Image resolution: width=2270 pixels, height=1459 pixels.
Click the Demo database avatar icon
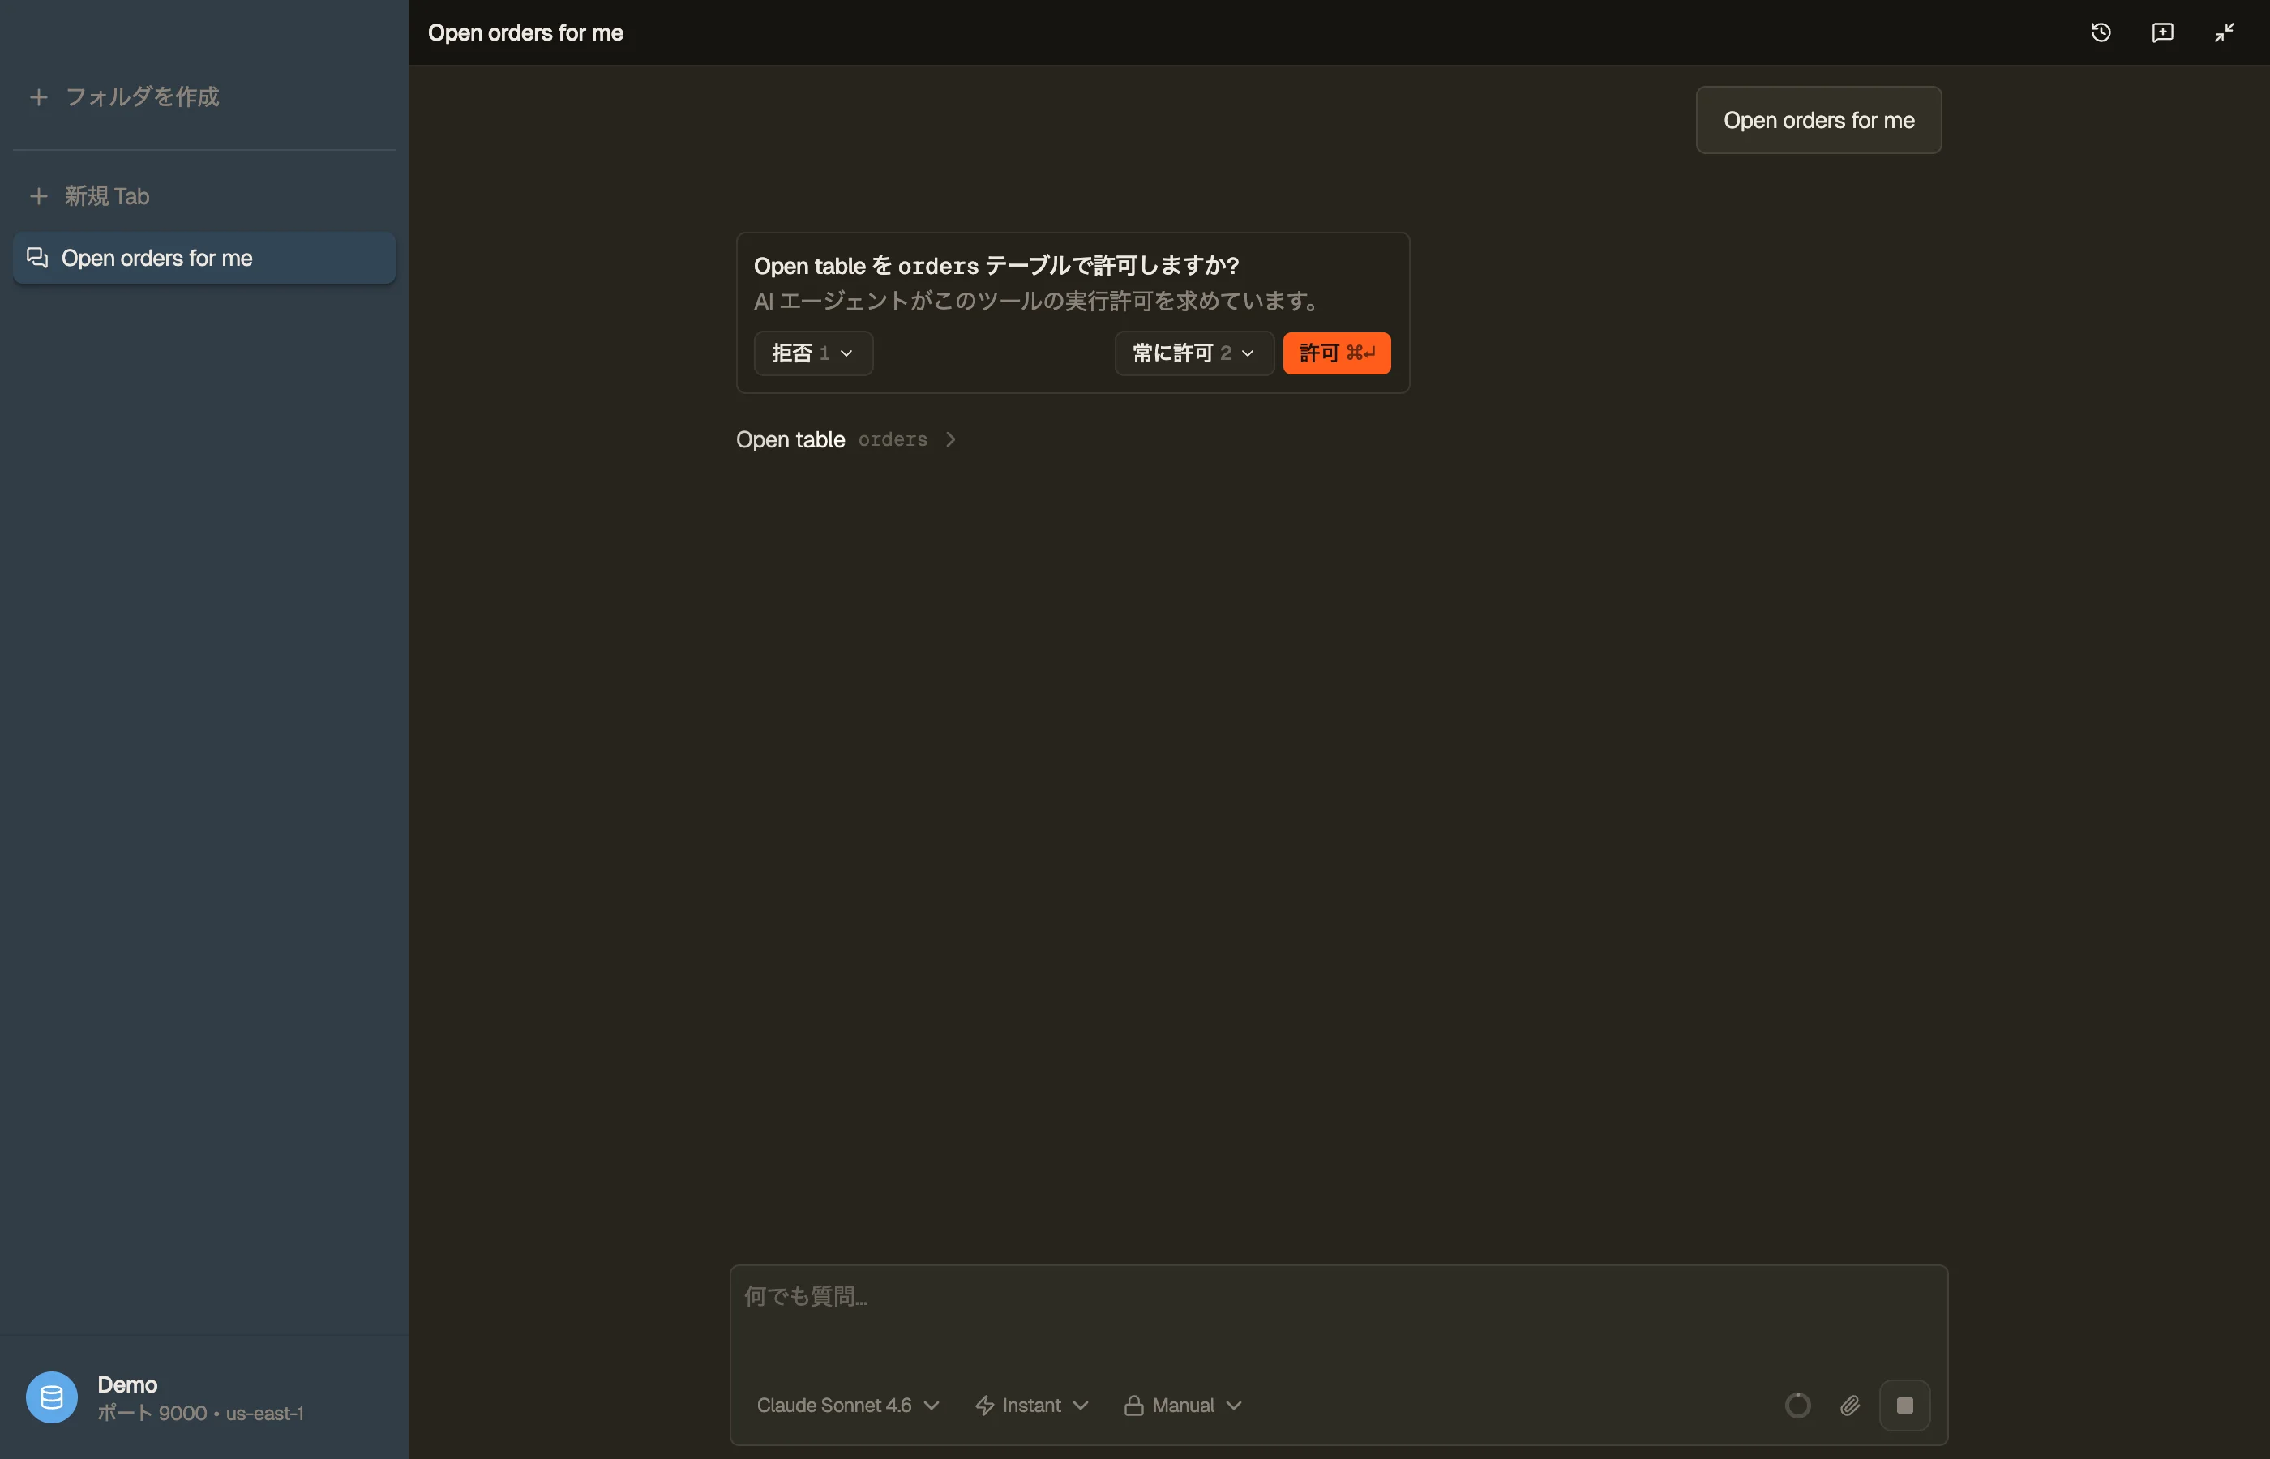point(51,1397)
